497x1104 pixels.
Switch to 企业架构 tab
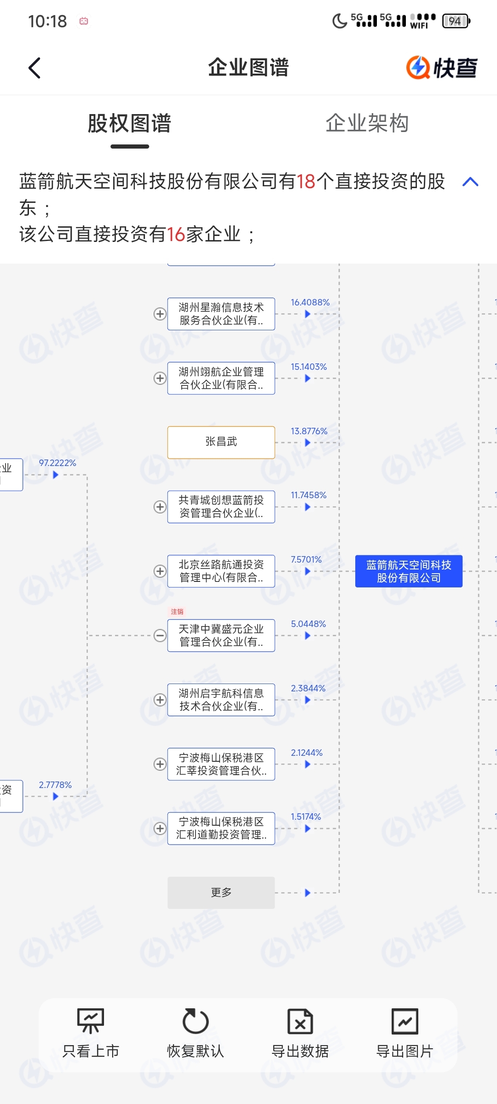[x=367, y=123]
